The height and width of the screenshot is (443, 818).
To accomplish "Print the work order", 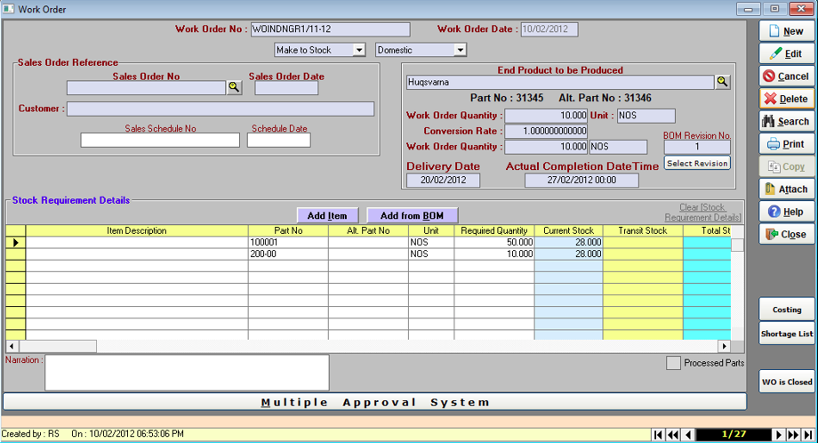I will click(786, 144).
